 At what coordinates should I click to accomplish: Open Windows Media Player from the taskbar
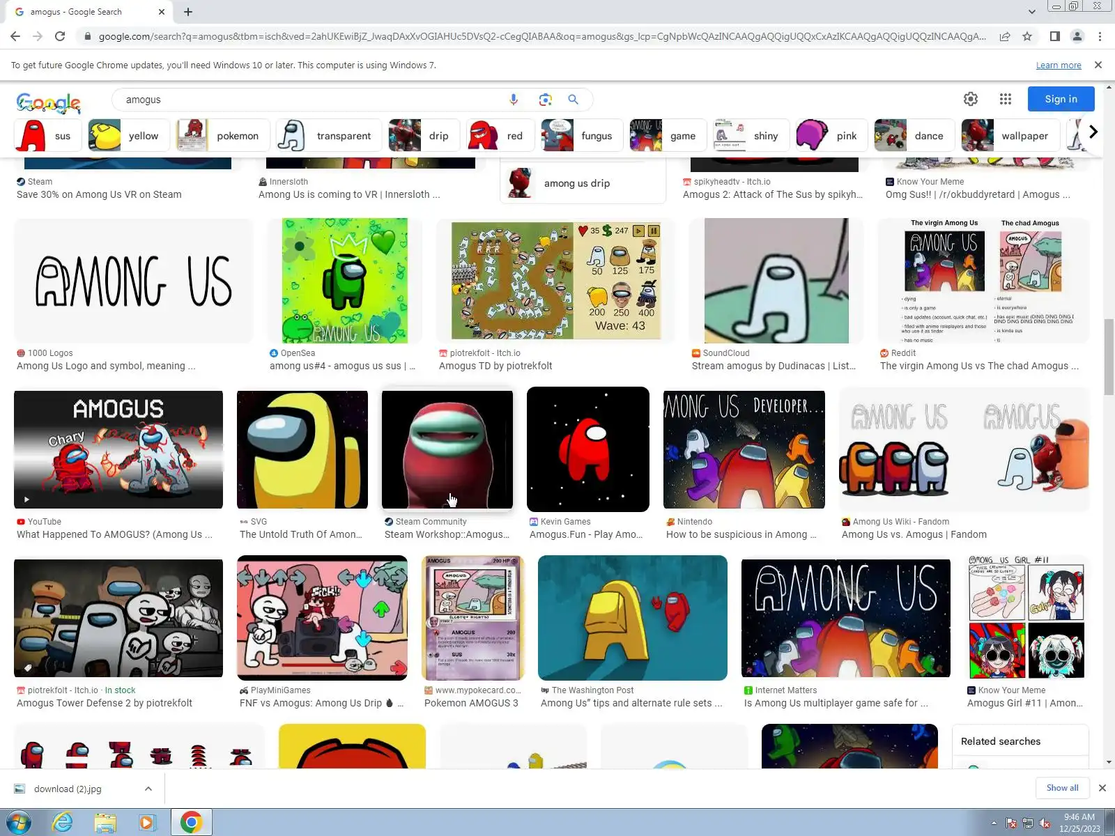147,823
